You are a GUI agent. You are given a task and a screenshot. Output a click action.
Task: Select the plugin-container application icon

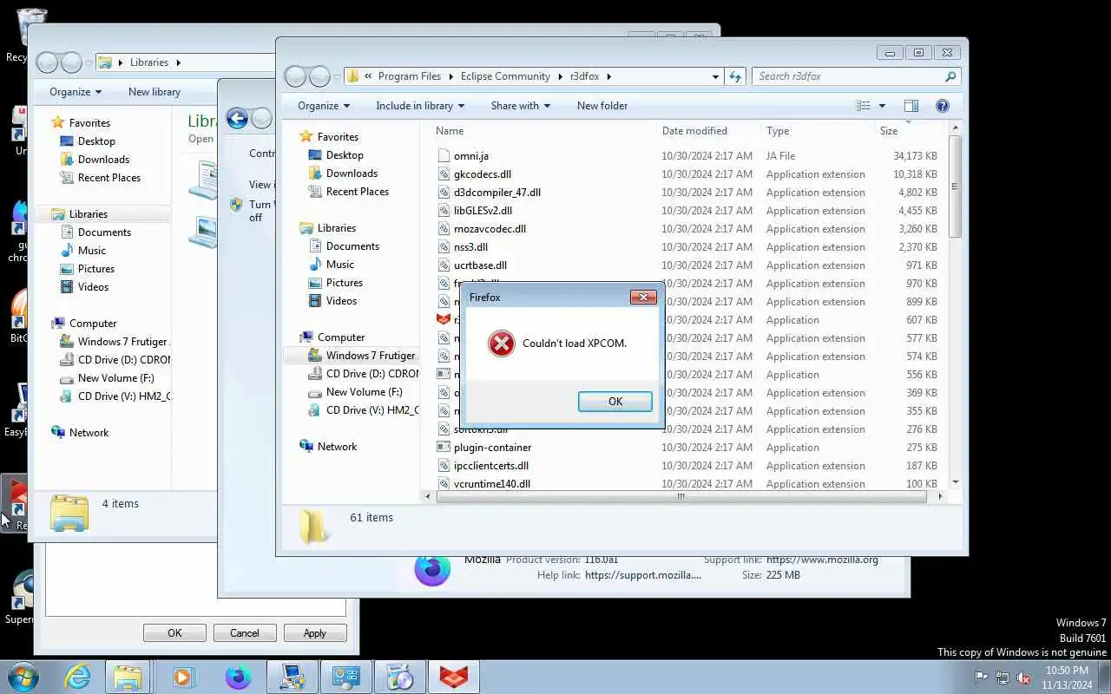pyautogui.click(x=443, y=448)
